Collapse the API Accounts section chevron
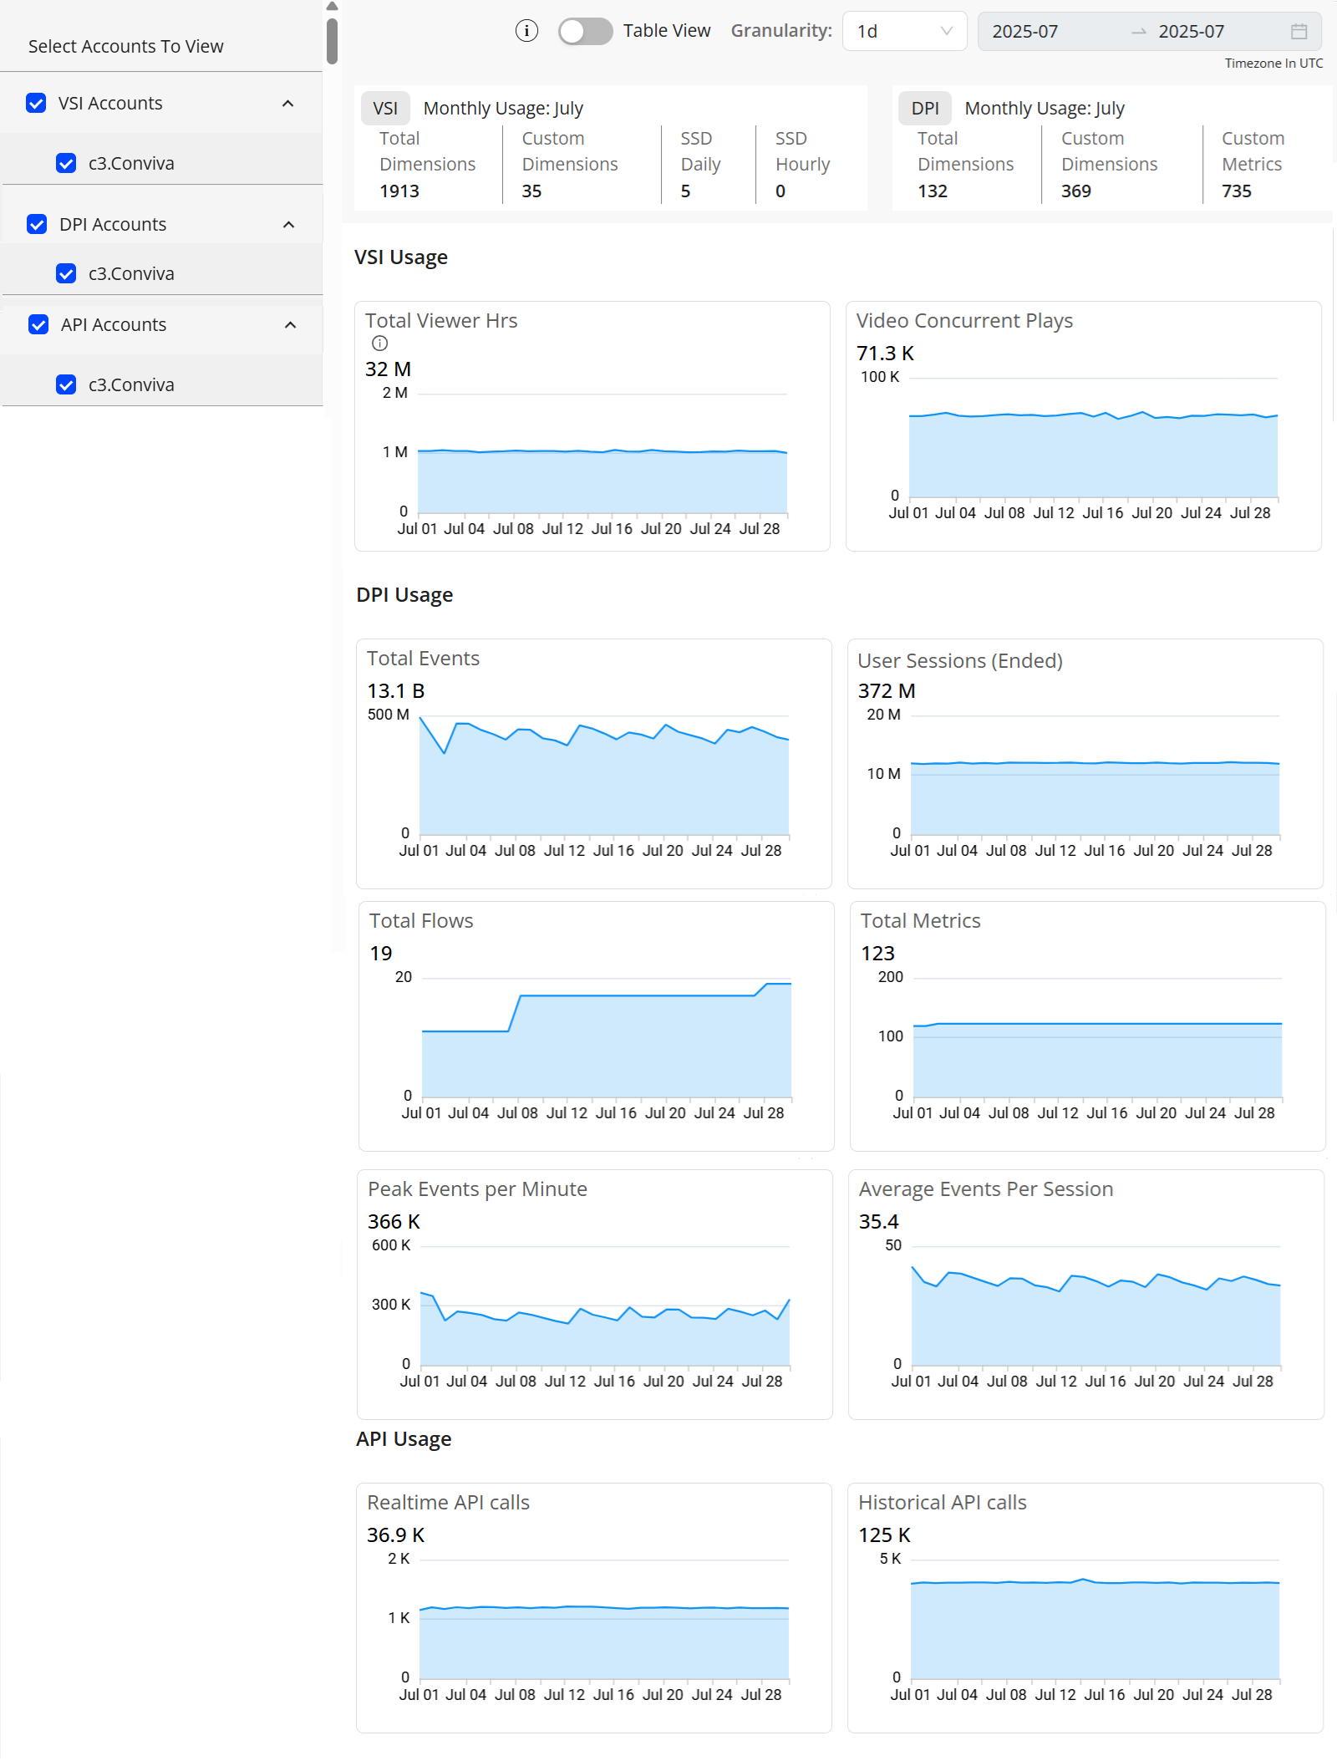 point(290,325)
